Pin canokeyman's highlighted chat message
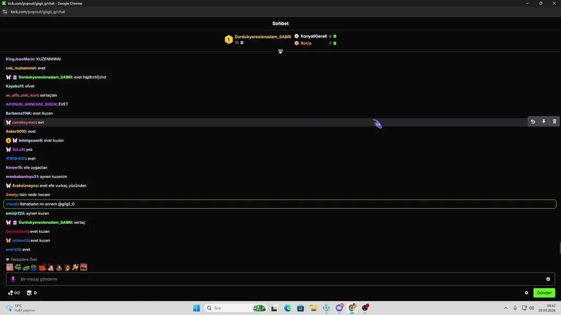 (543, 122)
